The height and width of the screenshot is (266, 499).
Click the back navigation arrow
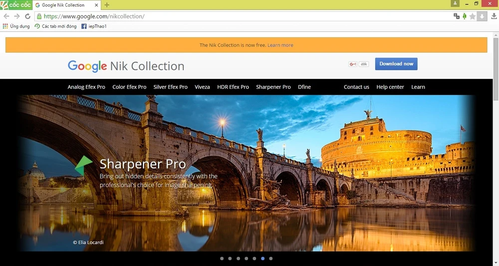pos(6,16)
